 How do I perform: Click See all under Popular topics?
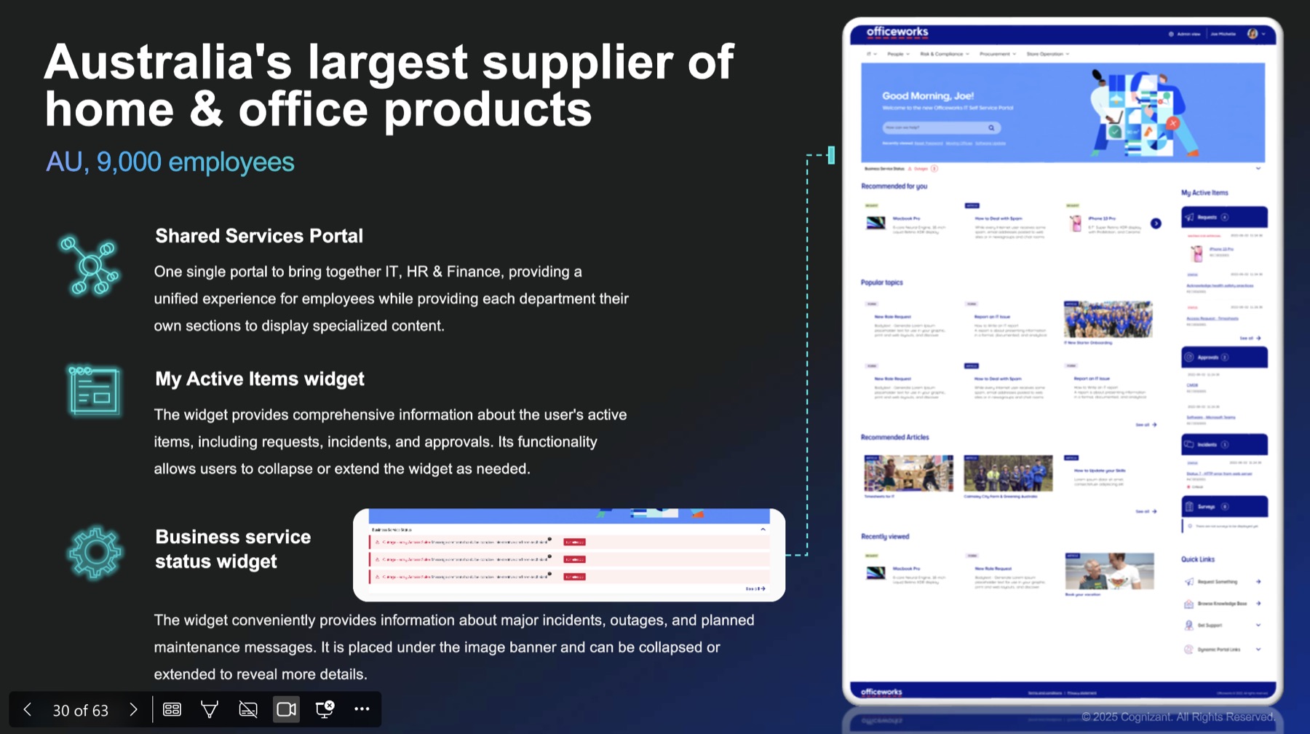(1146, 425)
